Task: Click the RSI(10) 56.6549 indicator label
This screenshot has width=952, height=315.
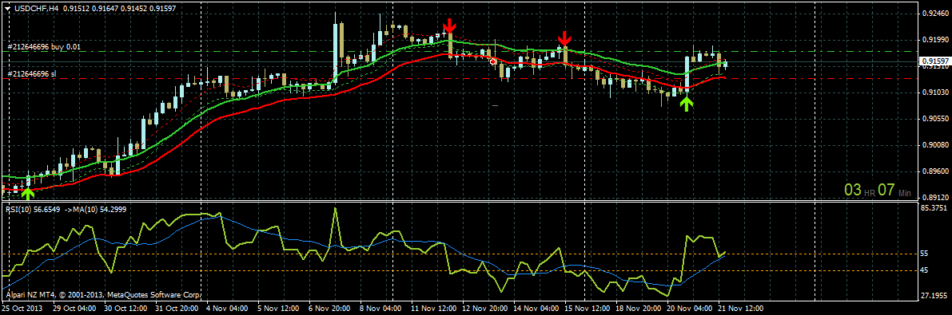Action: 33,209
